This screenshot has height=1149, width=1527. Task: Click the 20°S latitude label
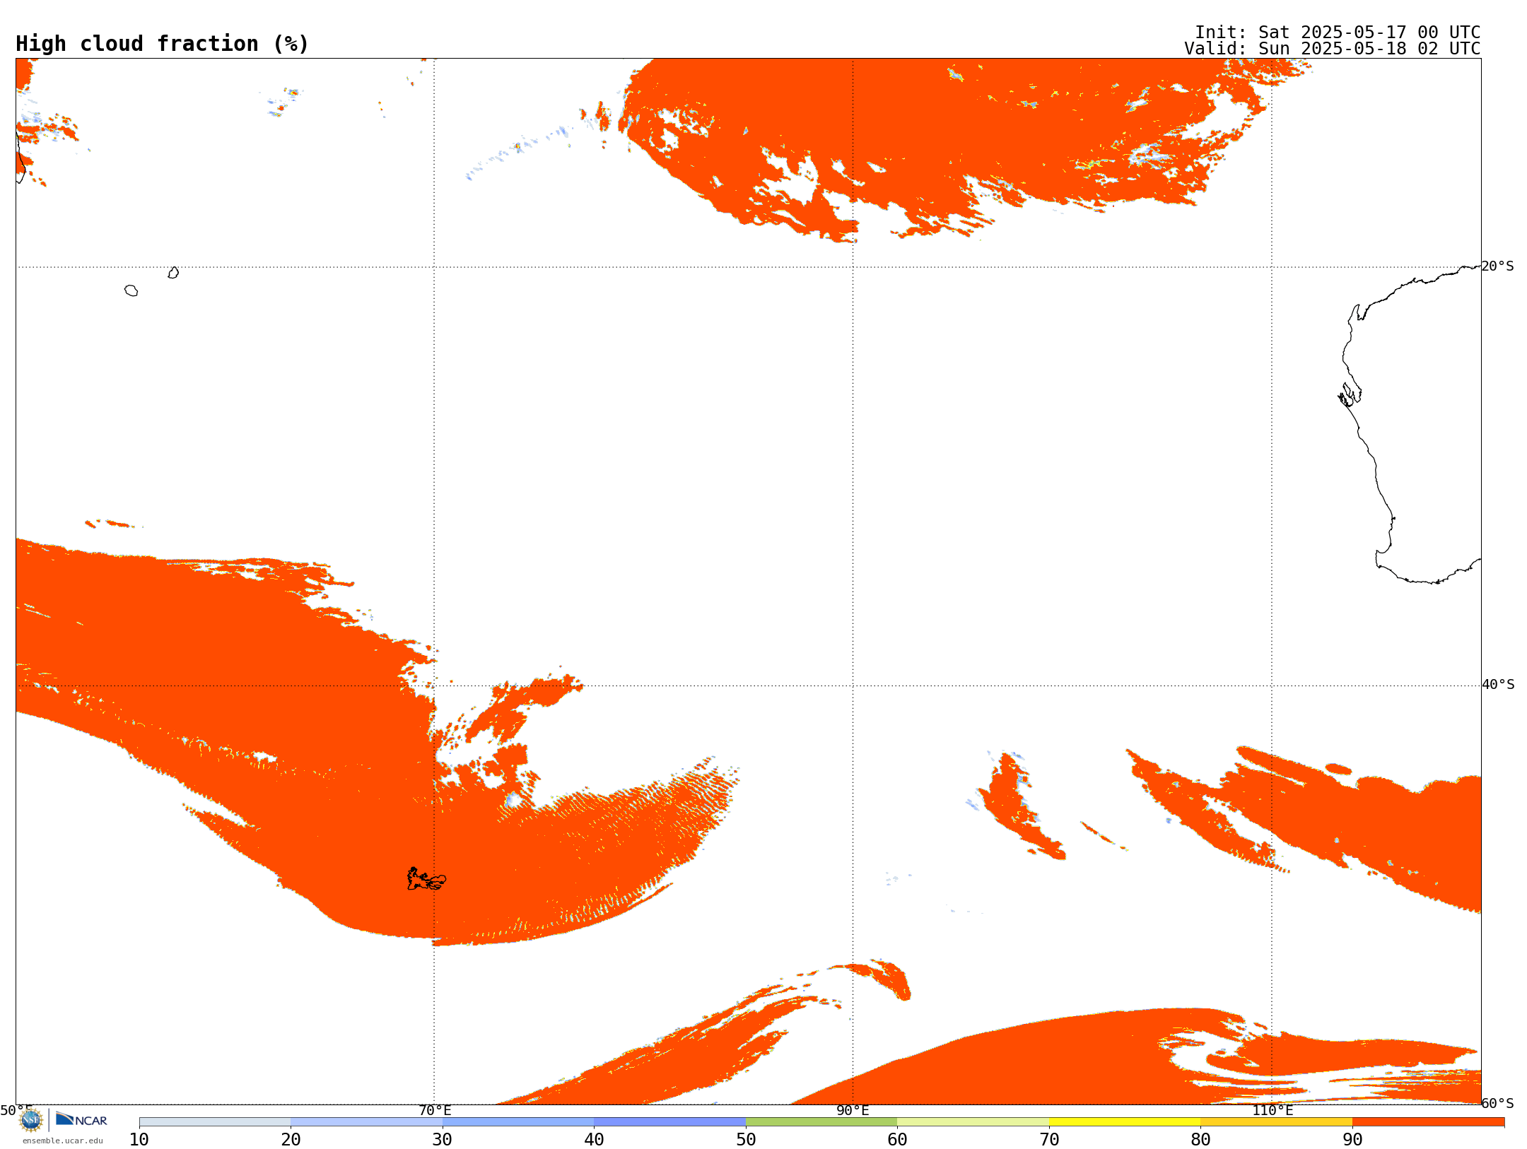click(x=1498, y=266)
